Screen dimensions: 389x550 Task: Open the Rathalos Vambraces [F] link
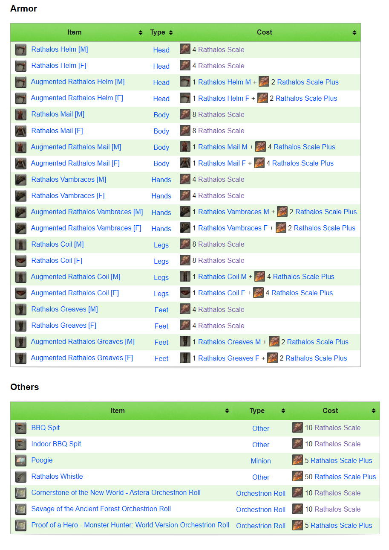(68, 195)
